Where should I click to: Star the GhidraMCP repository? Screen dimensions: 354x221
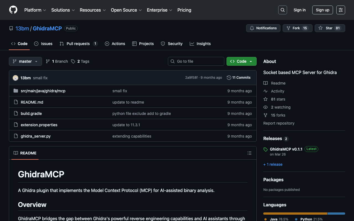(x=330, y=28)
